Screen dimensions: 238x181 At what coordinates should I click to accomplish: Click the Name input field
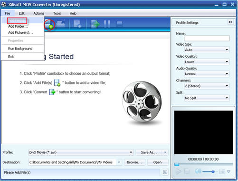(x=207, y=38)
